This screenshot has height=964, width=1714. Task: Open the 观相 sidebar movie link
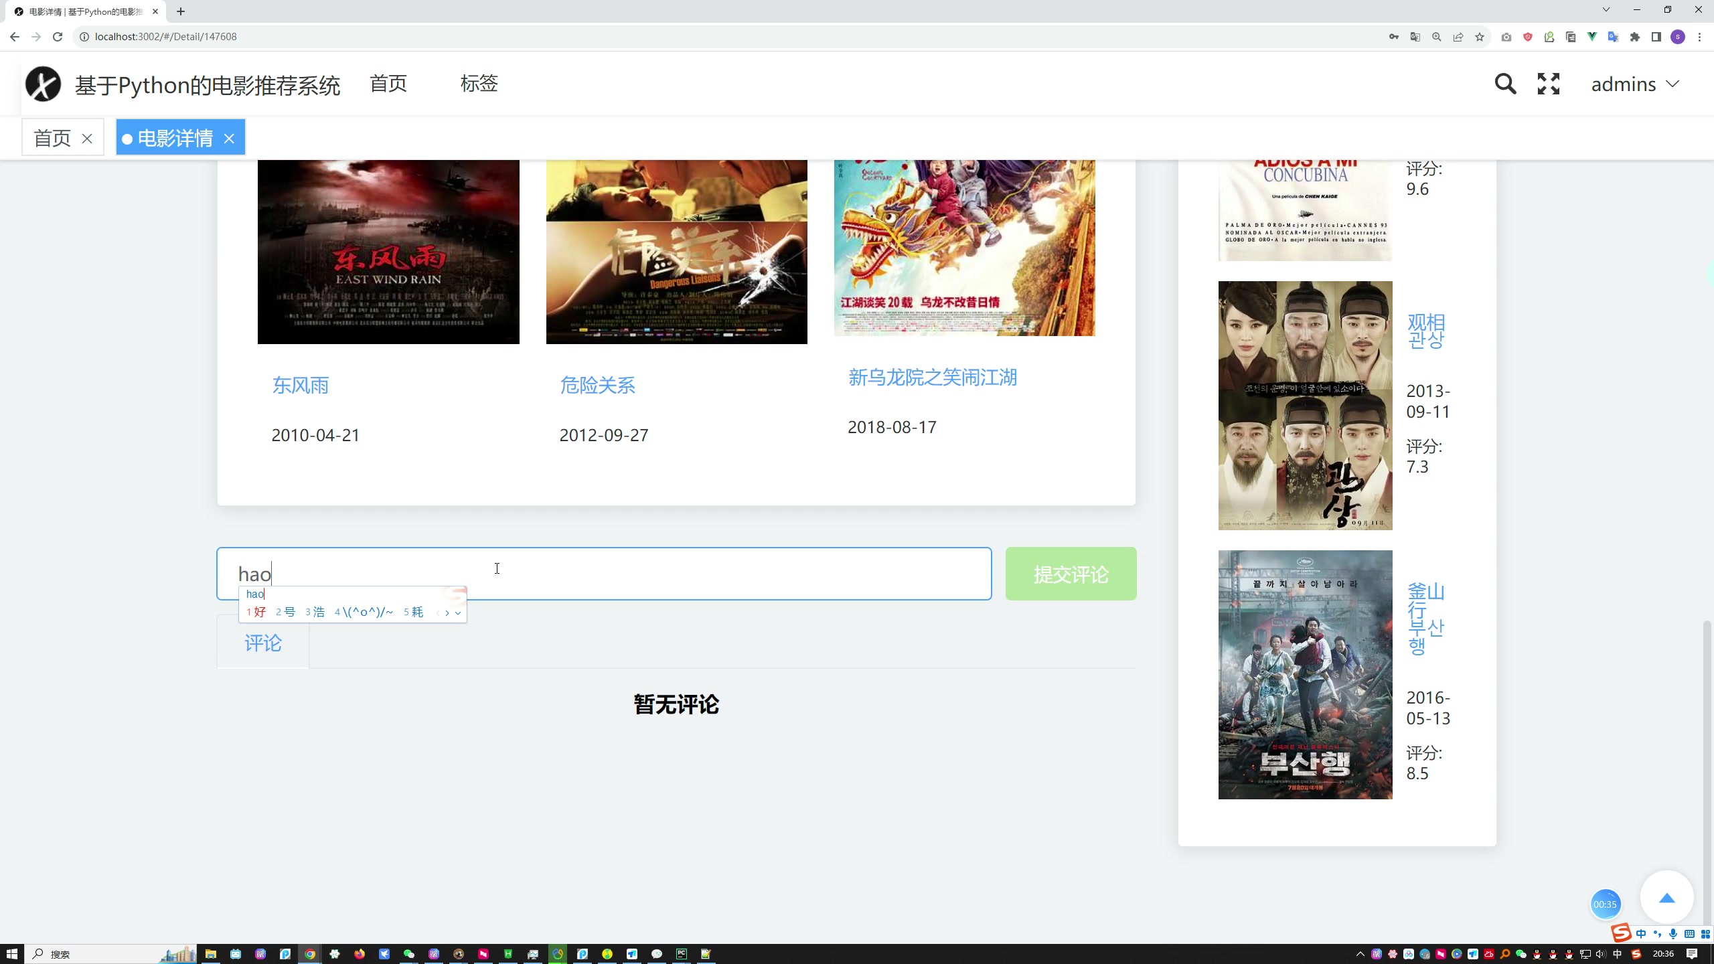[1425, 331]
